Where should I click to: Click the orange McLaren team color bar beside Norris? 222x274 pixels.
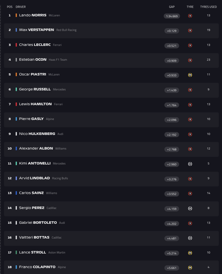point(16,15)
